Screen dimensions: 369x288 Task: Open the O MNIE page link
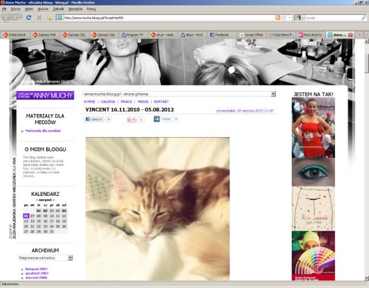pyautogui.click(x=89, y=102)
